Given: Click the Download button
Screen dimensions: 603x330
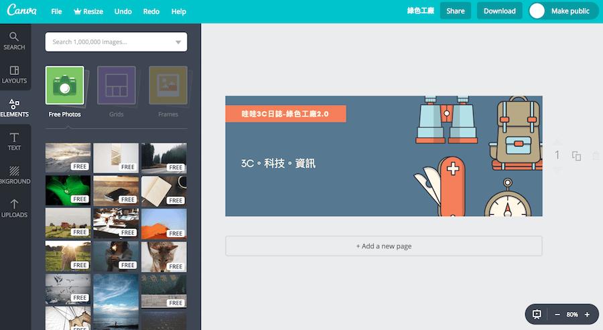Looking at the screenshot, I should [499, 11].
